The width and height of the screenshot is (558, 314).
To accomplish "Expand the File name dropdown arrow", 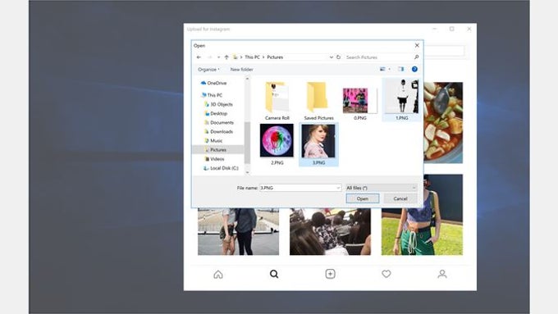I will [x=338, y=188].
